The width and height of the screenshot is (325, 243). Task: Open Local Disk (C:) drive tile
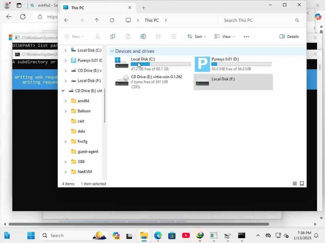pos(152,64)
